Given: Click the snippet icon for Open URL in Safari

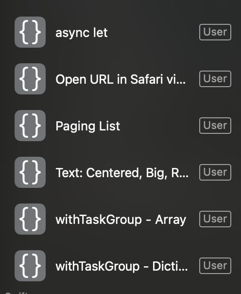Looking at the screenshot, I should 30,79.
